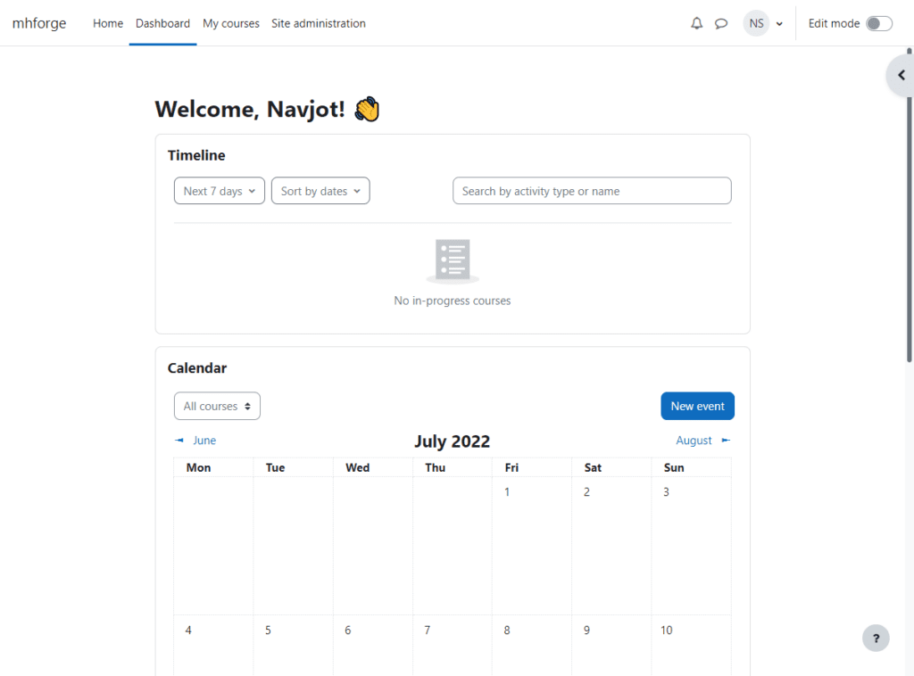
Task: Navigate to June calendar link
Action: (204, 441)
